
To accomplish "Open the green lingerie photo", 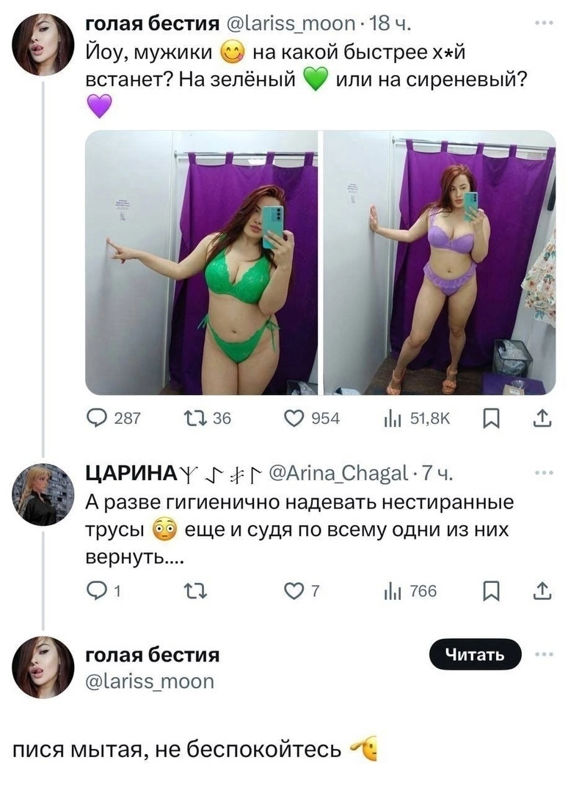I will [x=202, y=261].
